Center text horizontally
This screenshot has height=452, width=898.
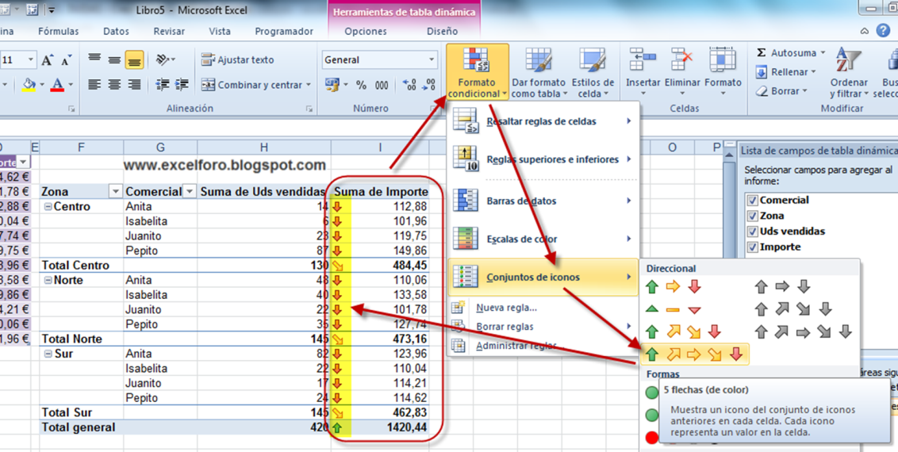(x=114, y=85)
